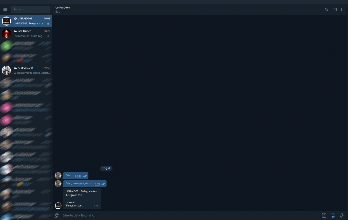Click 10:03 timestamp on UNRAID001 chat row
This screenshot has height=220, width=348.
(47, 19)
